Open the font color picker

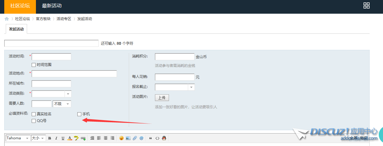pyautogui.click(x=70, y=138)
